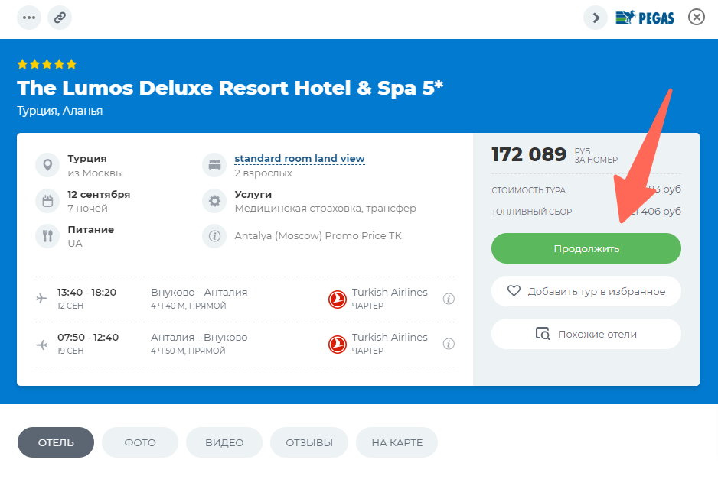Click info icon next to Antalya Promo Price
Screen dimensions: 718x479
214,236
